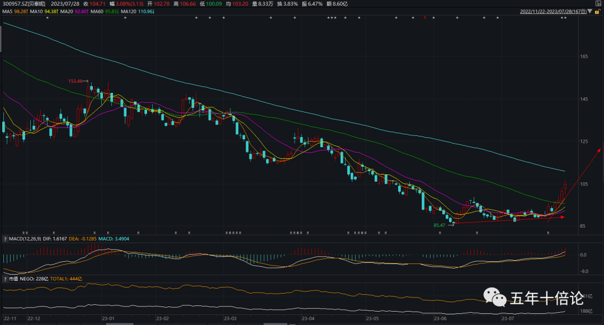Screen dimensions: 604x325
Task: Click the 23-07 timeline label
Action: click(508, 318)
